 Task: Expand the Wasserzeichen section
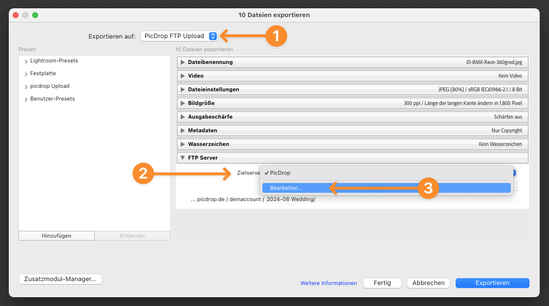[182, 144]
